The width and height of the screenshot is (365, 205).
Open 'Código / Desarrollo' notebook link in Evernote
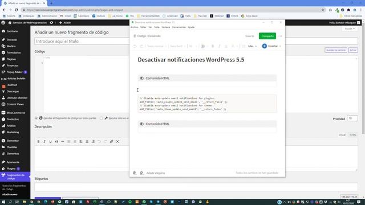click(147, 36)
